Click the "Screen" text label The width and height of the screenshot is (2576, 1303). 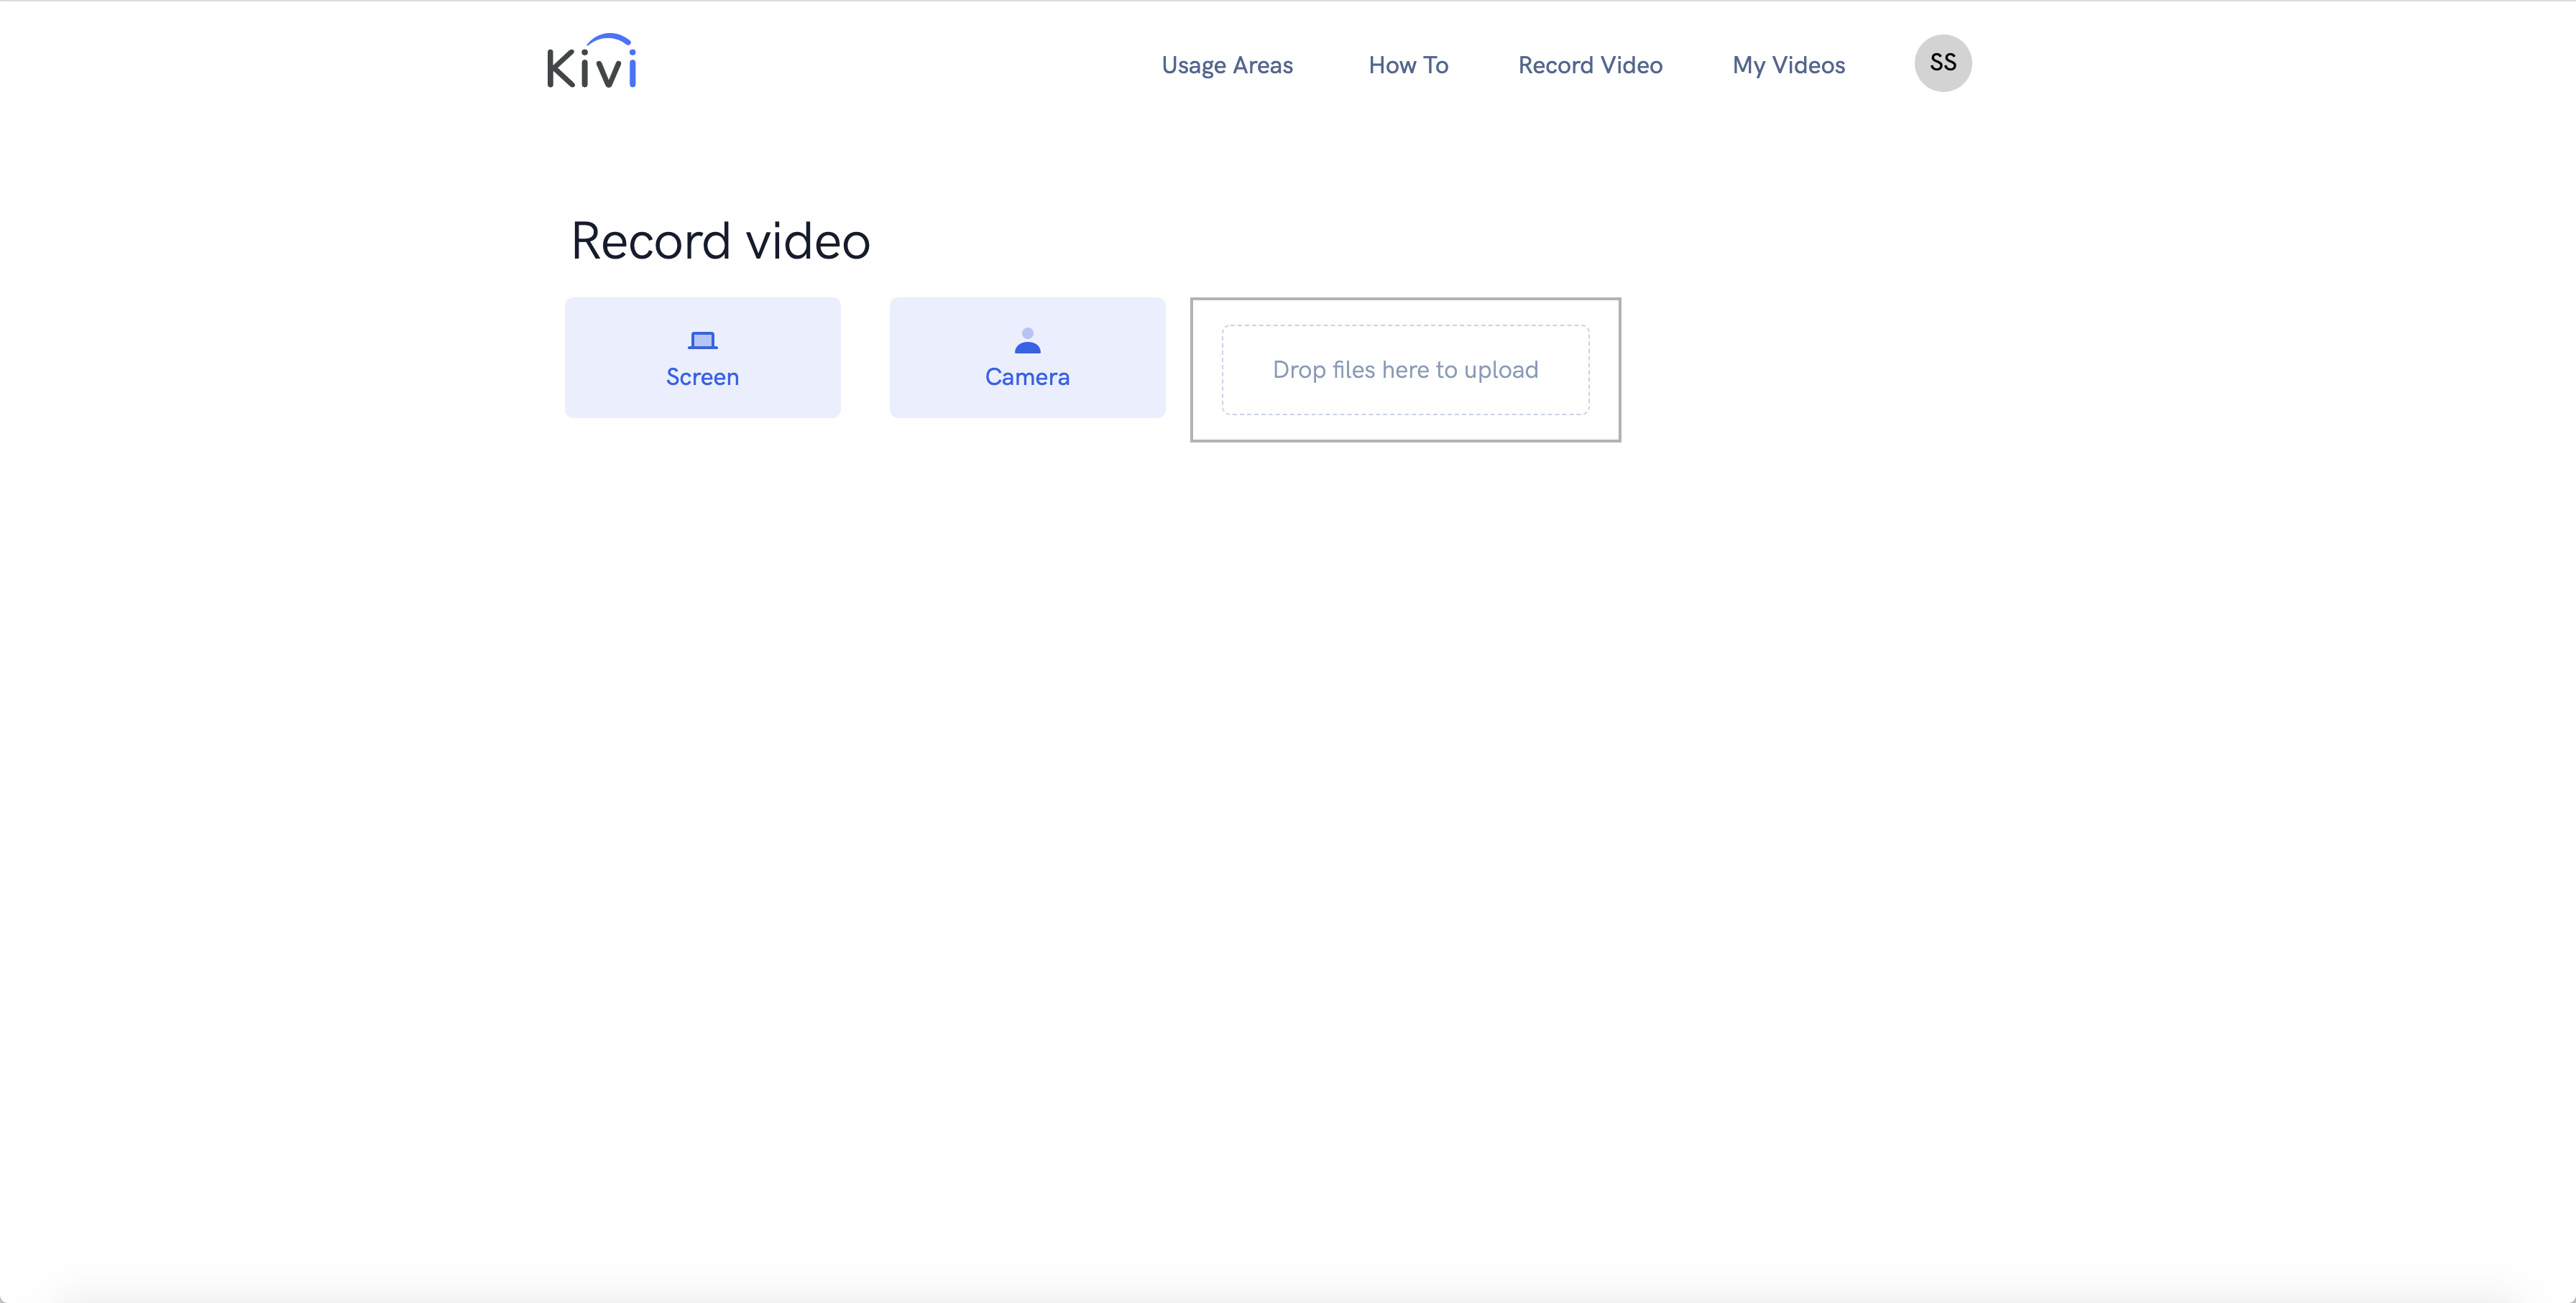[x=702, y=378]
